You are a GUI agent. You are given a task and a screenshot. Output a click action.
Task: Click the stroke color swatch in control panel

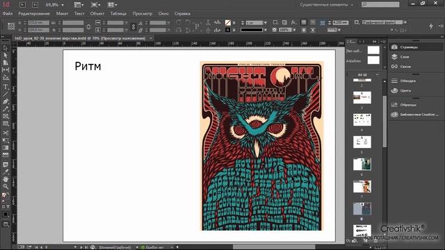point(227,30)
